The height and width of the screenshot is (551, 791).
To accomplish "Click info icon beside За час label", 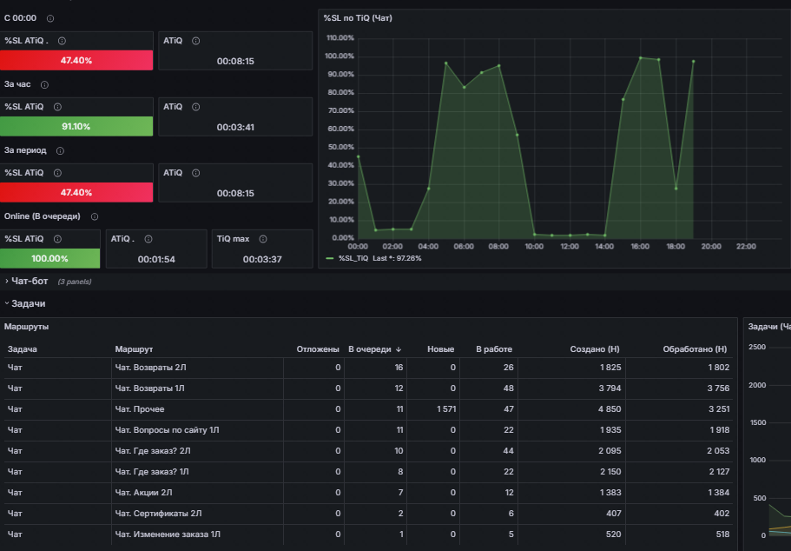I will (x=44, y=85).
